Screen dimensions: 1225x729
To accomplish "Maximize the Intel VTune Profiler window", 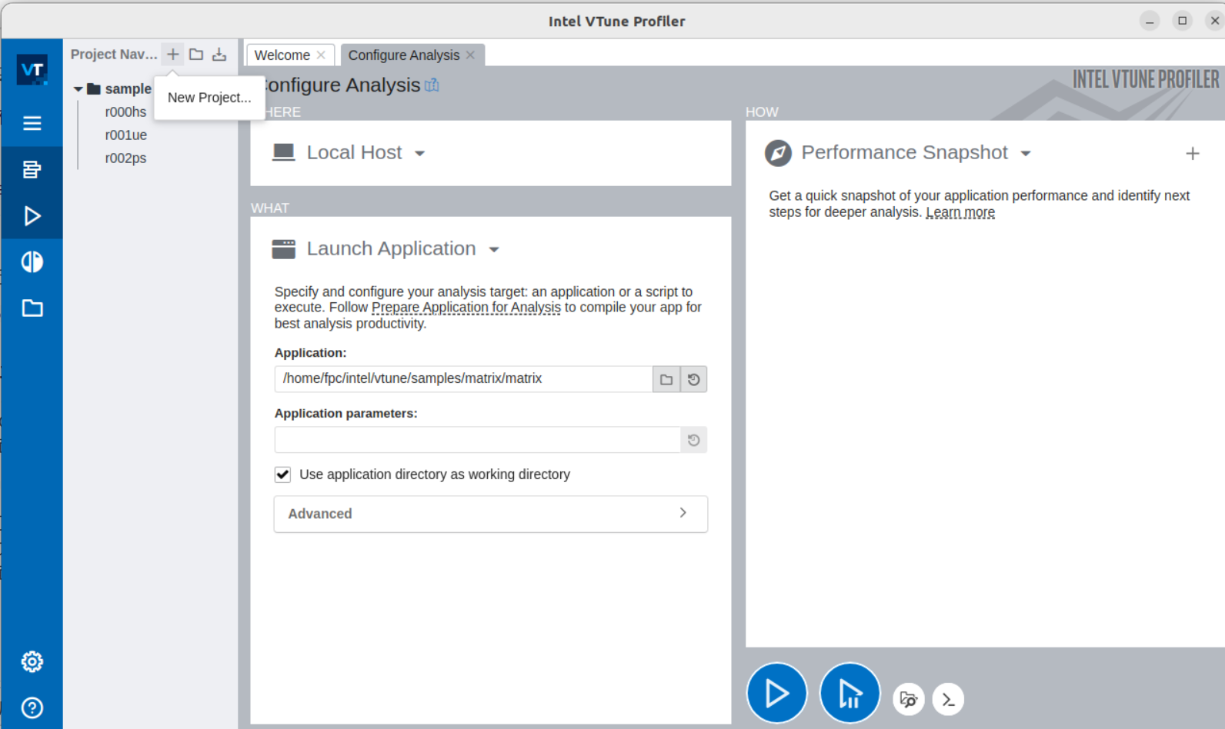I will point(1183,21).
